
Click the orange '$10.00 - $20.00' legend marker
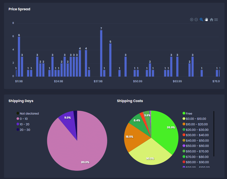coord(184,124)
